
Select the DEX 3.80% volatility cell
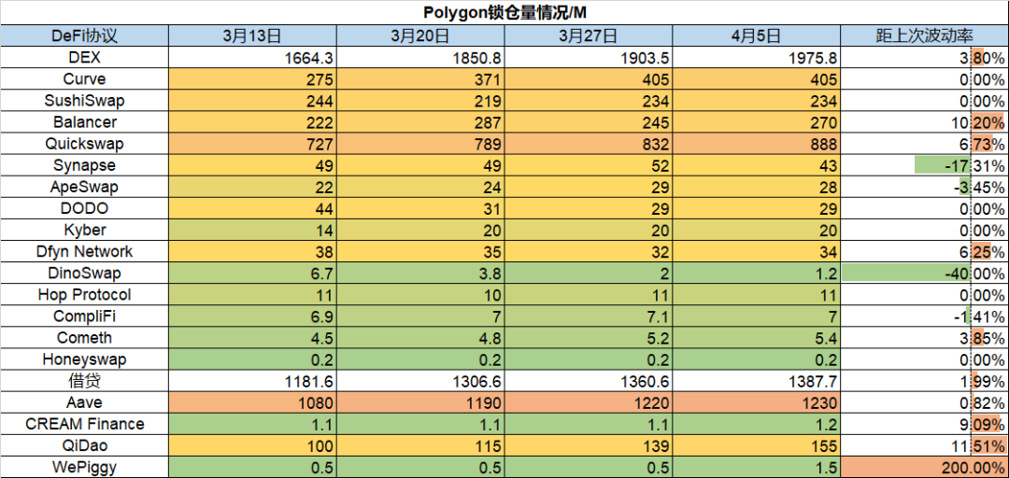tap(924, 59)
